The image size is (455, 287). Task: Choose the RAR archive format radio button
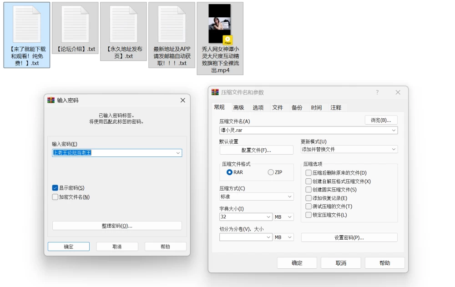point(229,172)
